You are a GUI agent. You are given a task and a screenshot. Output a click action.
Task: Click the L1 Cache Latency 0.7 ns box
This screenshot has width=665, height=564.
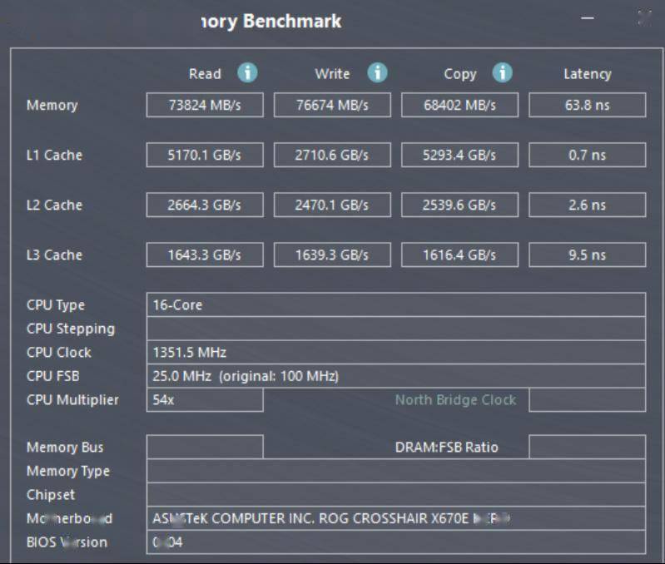click(x=587, y=155)
